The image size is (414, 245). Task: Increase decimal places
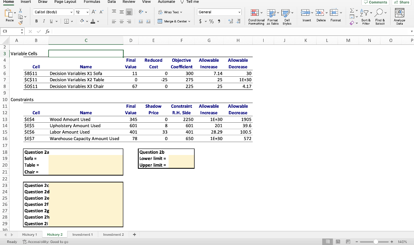[230, 21]
